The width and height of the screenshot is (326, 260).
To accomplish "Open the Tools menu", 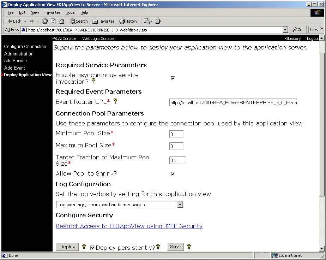I will (71, 12).
